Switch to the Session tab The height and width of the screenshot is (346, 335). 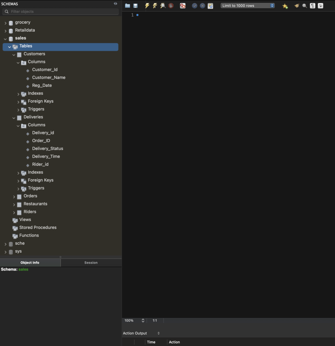tap(91, 263)
